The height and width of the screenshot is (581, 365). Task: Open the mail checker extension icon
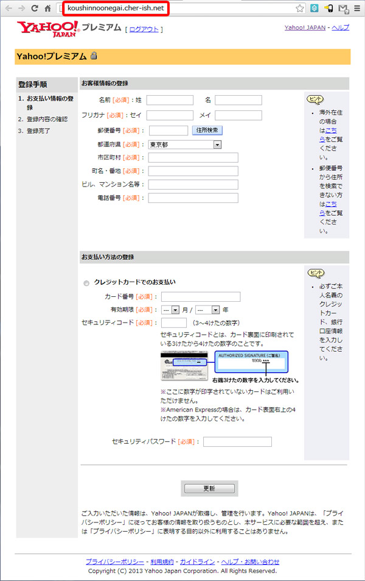click(x=343, y=9)
